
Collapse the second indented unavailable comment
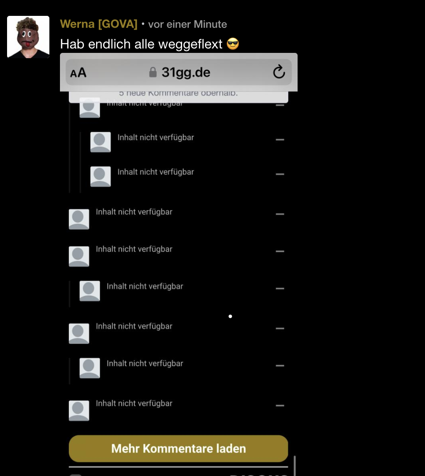(280, 174)
